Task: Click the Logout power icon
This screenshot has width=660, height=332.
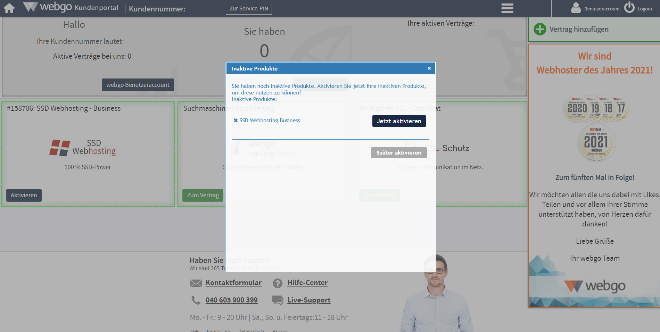Action: [629, 7]
